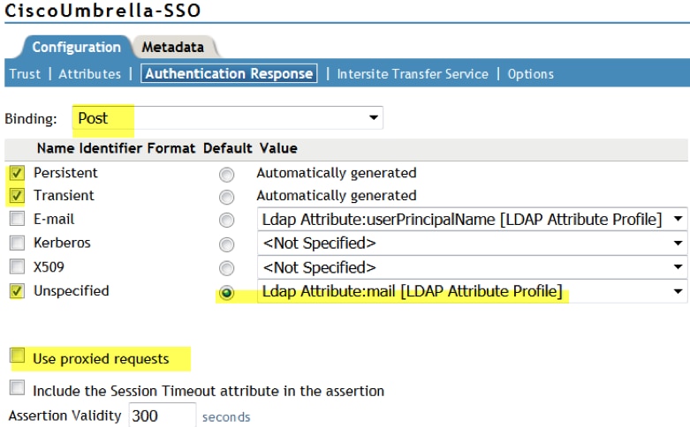This screenshot has height=427, width=690.
Task: Click the Assertion Validity seconds field
Action: (x=162, y=416)
